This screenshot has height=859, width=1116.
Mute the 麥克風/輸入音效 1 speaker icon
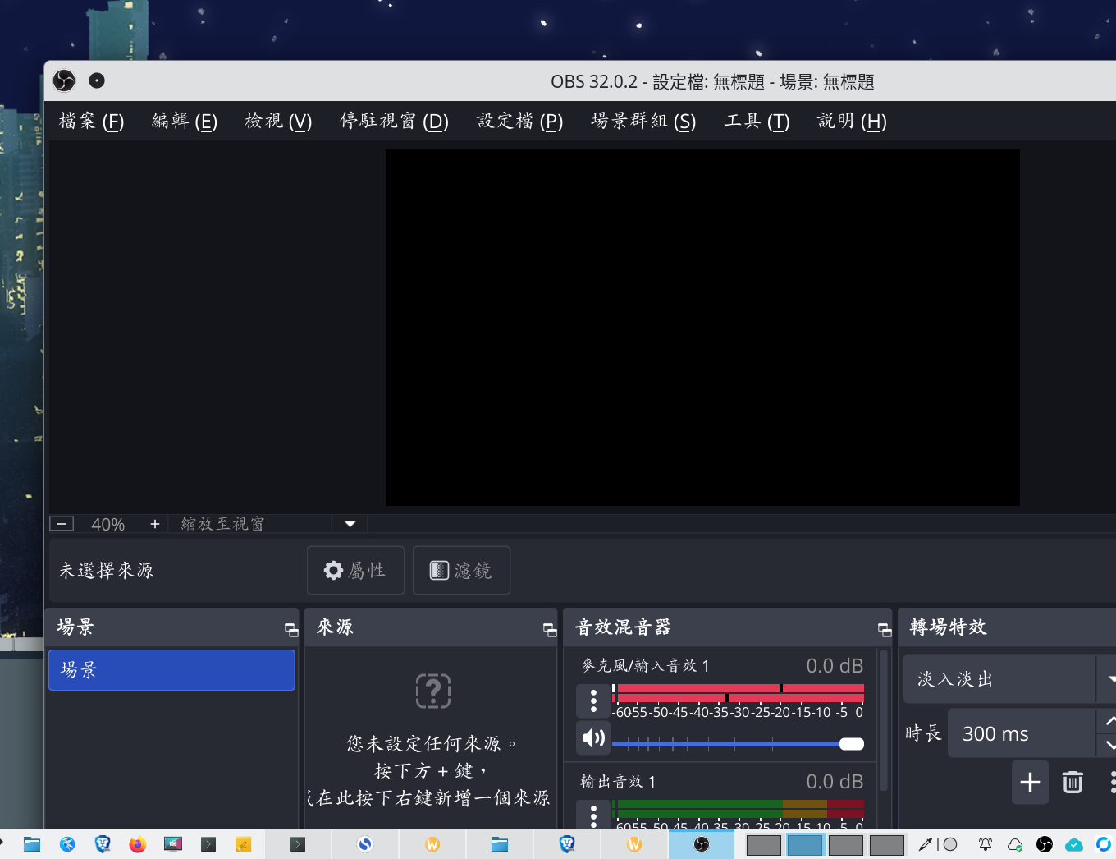click(x=593, y=737)
